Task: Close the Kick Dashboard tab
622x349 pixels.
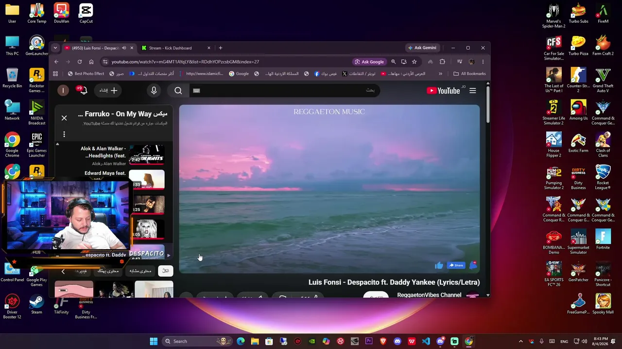Action: click(209, 48)
